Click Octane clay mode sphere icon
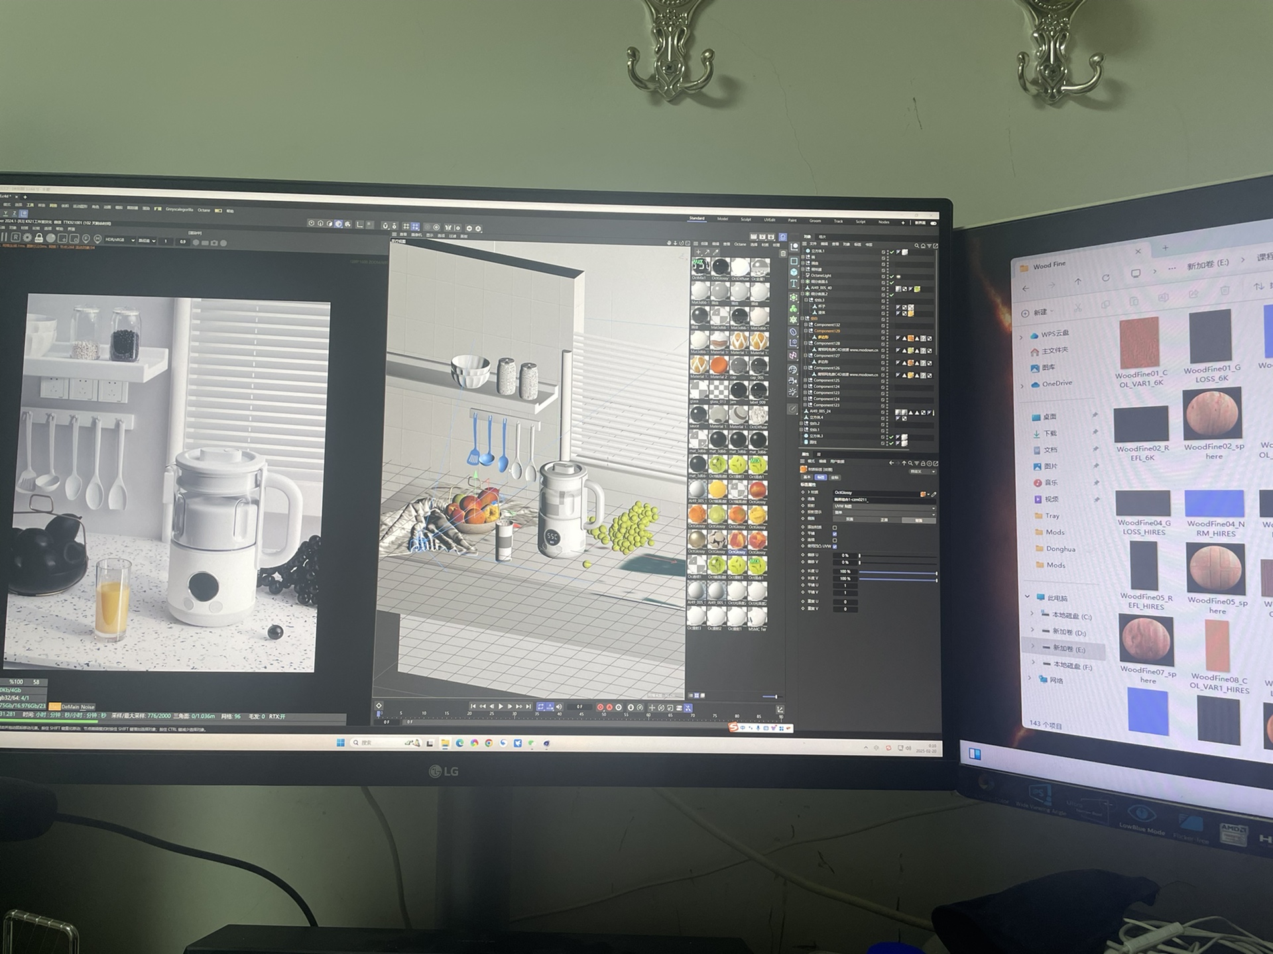The height and width of the screenshot is (954, 1273). pyautogui.click(x=50, y=238)
